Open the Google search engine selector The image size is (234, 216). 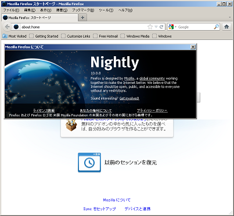coord(172,27)
